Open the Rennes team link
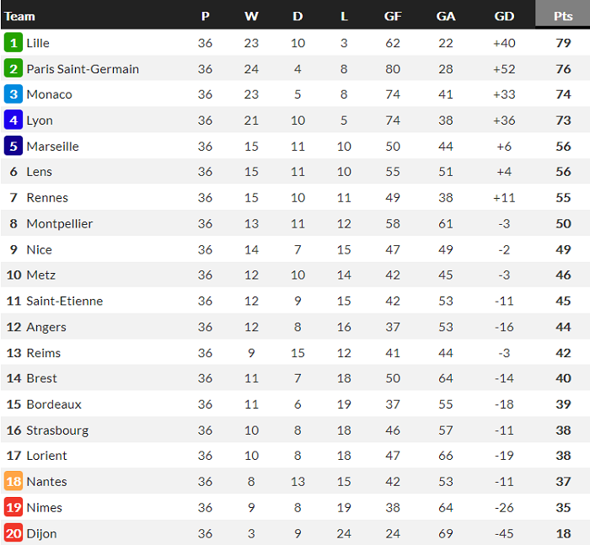The image size is (590, 545). tap(47, 198)
